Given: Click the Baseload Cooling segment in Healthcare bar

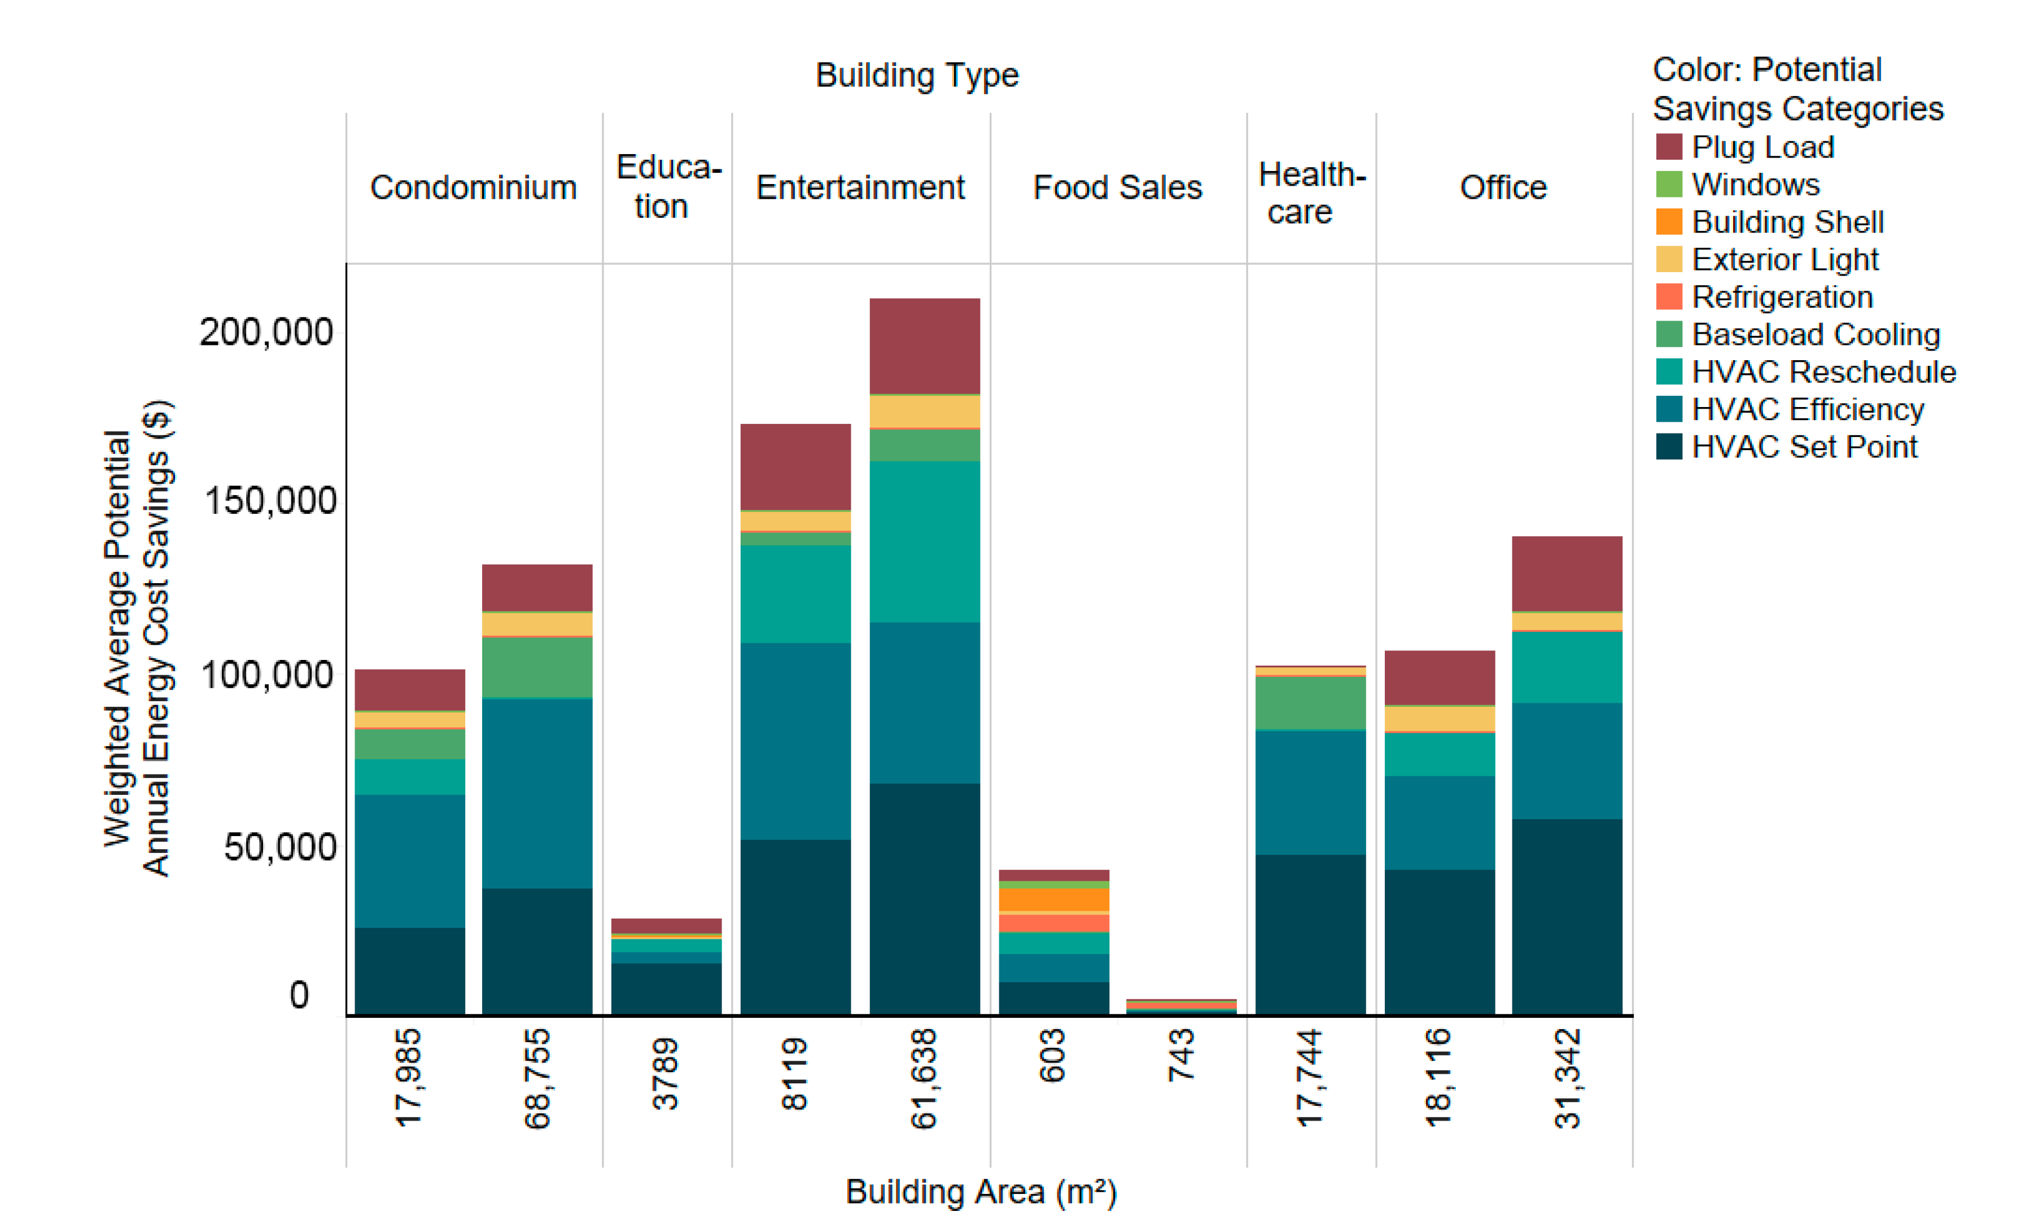Looking at the screenshot, I should [x=1310, y=702].
